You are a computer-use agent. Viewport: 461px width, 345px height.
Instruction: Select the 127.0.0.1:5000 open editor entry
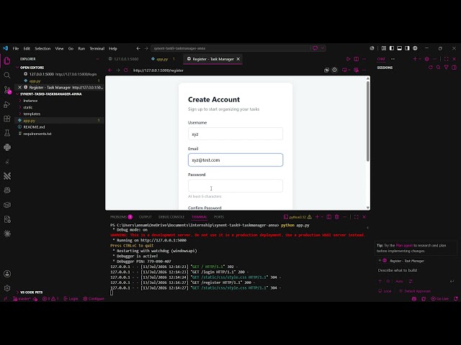61,74
